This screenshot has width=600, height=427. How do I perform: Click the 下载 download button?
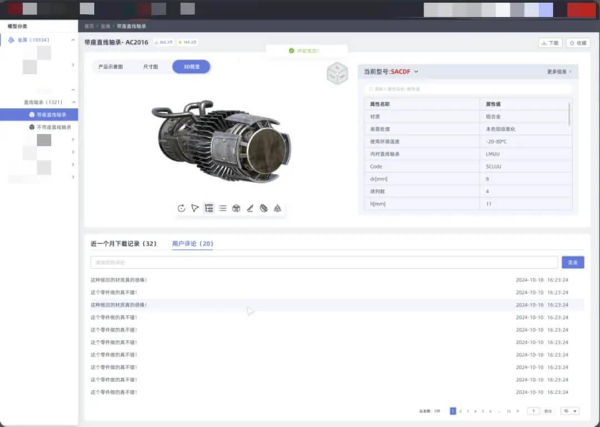point(549,42)
